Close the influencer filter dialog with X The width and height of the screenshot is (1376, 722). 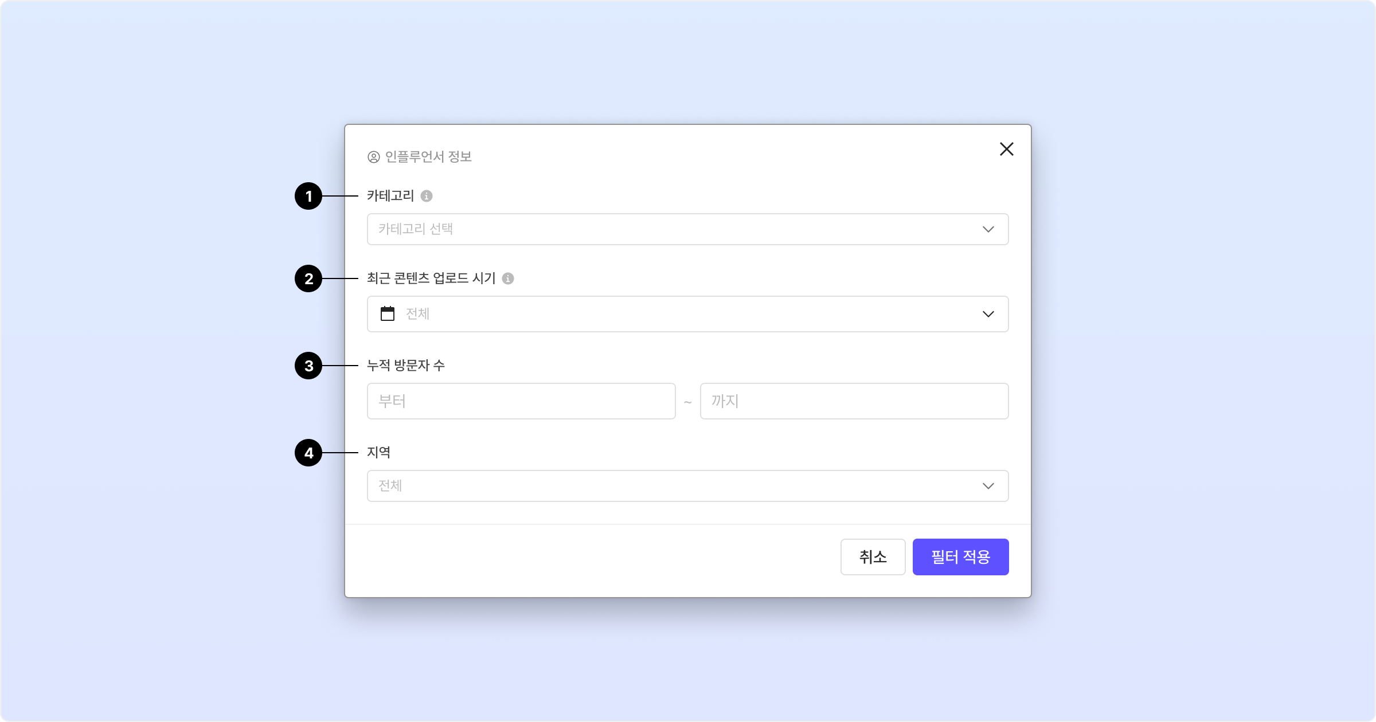pyautogui.click(x=1006, y=149)
